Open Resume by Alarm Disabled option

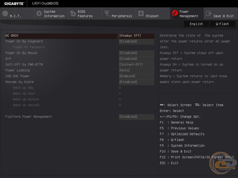click(136, 82)
